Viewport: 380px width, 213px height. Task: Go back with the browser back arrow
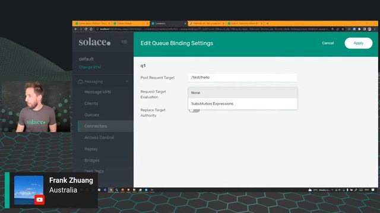pos(76,29)
